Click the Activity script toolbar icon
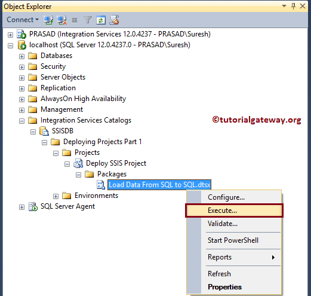 [114, 20]
